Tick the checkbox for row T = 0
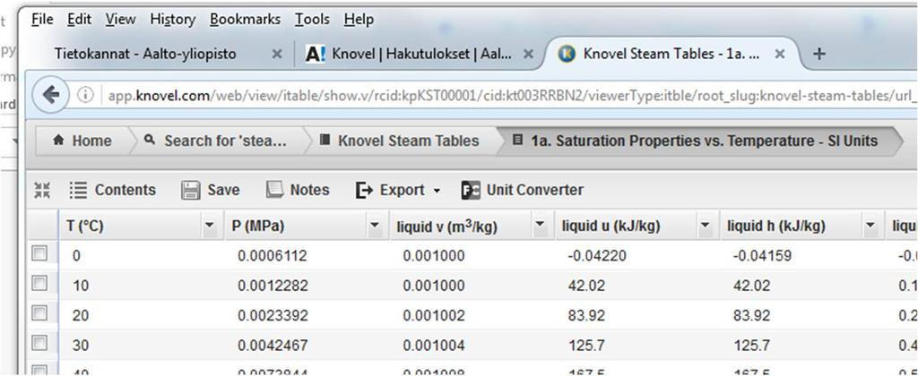This screenshot has width=918, height=376. (39, 253)
